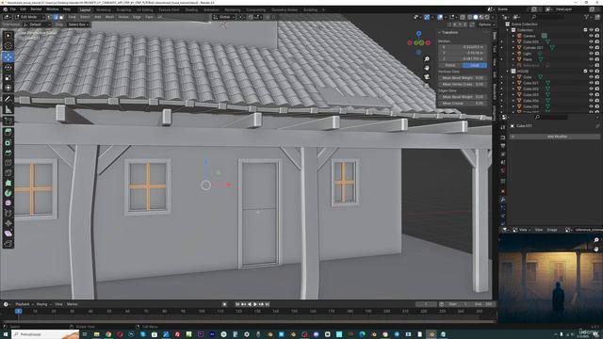Select the Select Box tool
Viewport: 603px width, 339px height.
[8, 36]
